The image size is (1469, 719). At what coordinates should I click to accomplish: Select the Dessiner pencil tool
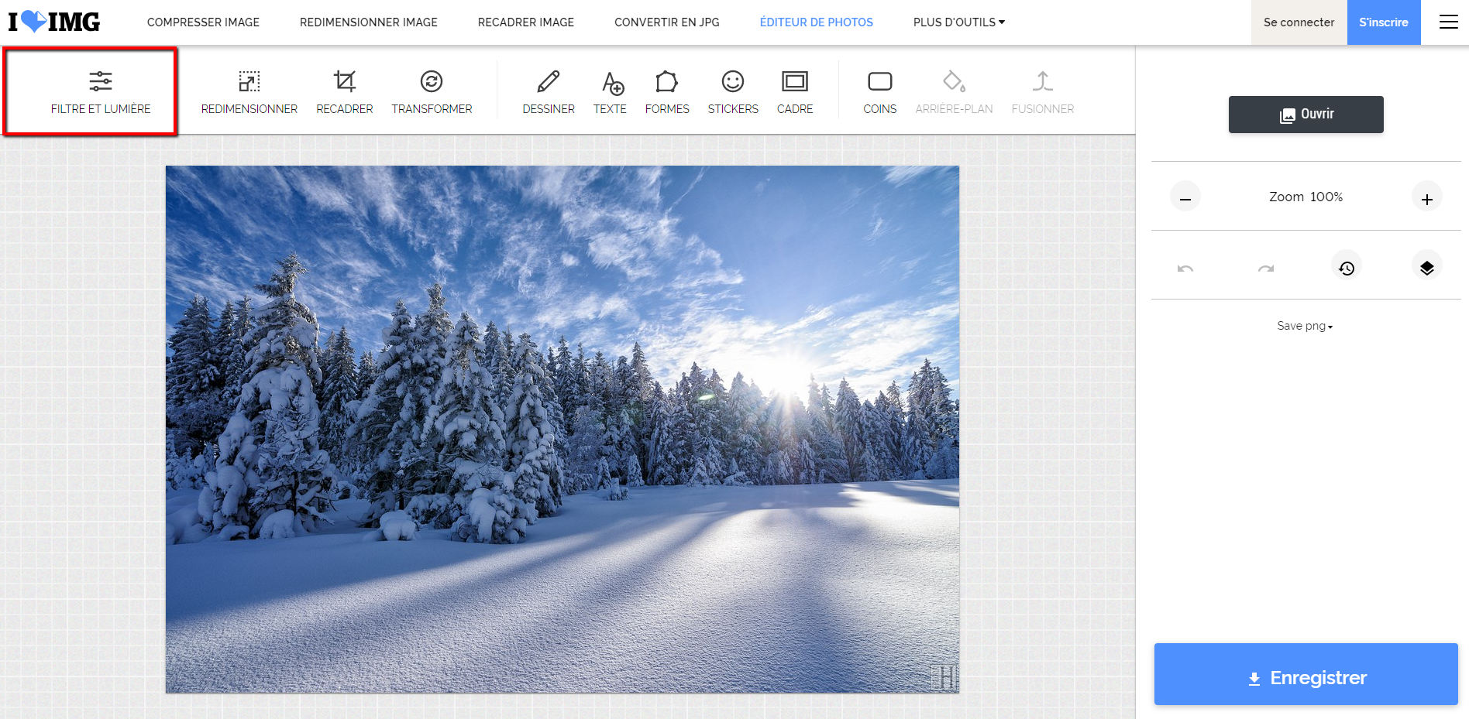[548, 91]
